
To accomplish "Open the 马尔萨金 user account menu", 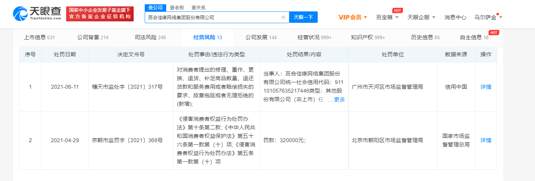I will (x=488, y=17).
